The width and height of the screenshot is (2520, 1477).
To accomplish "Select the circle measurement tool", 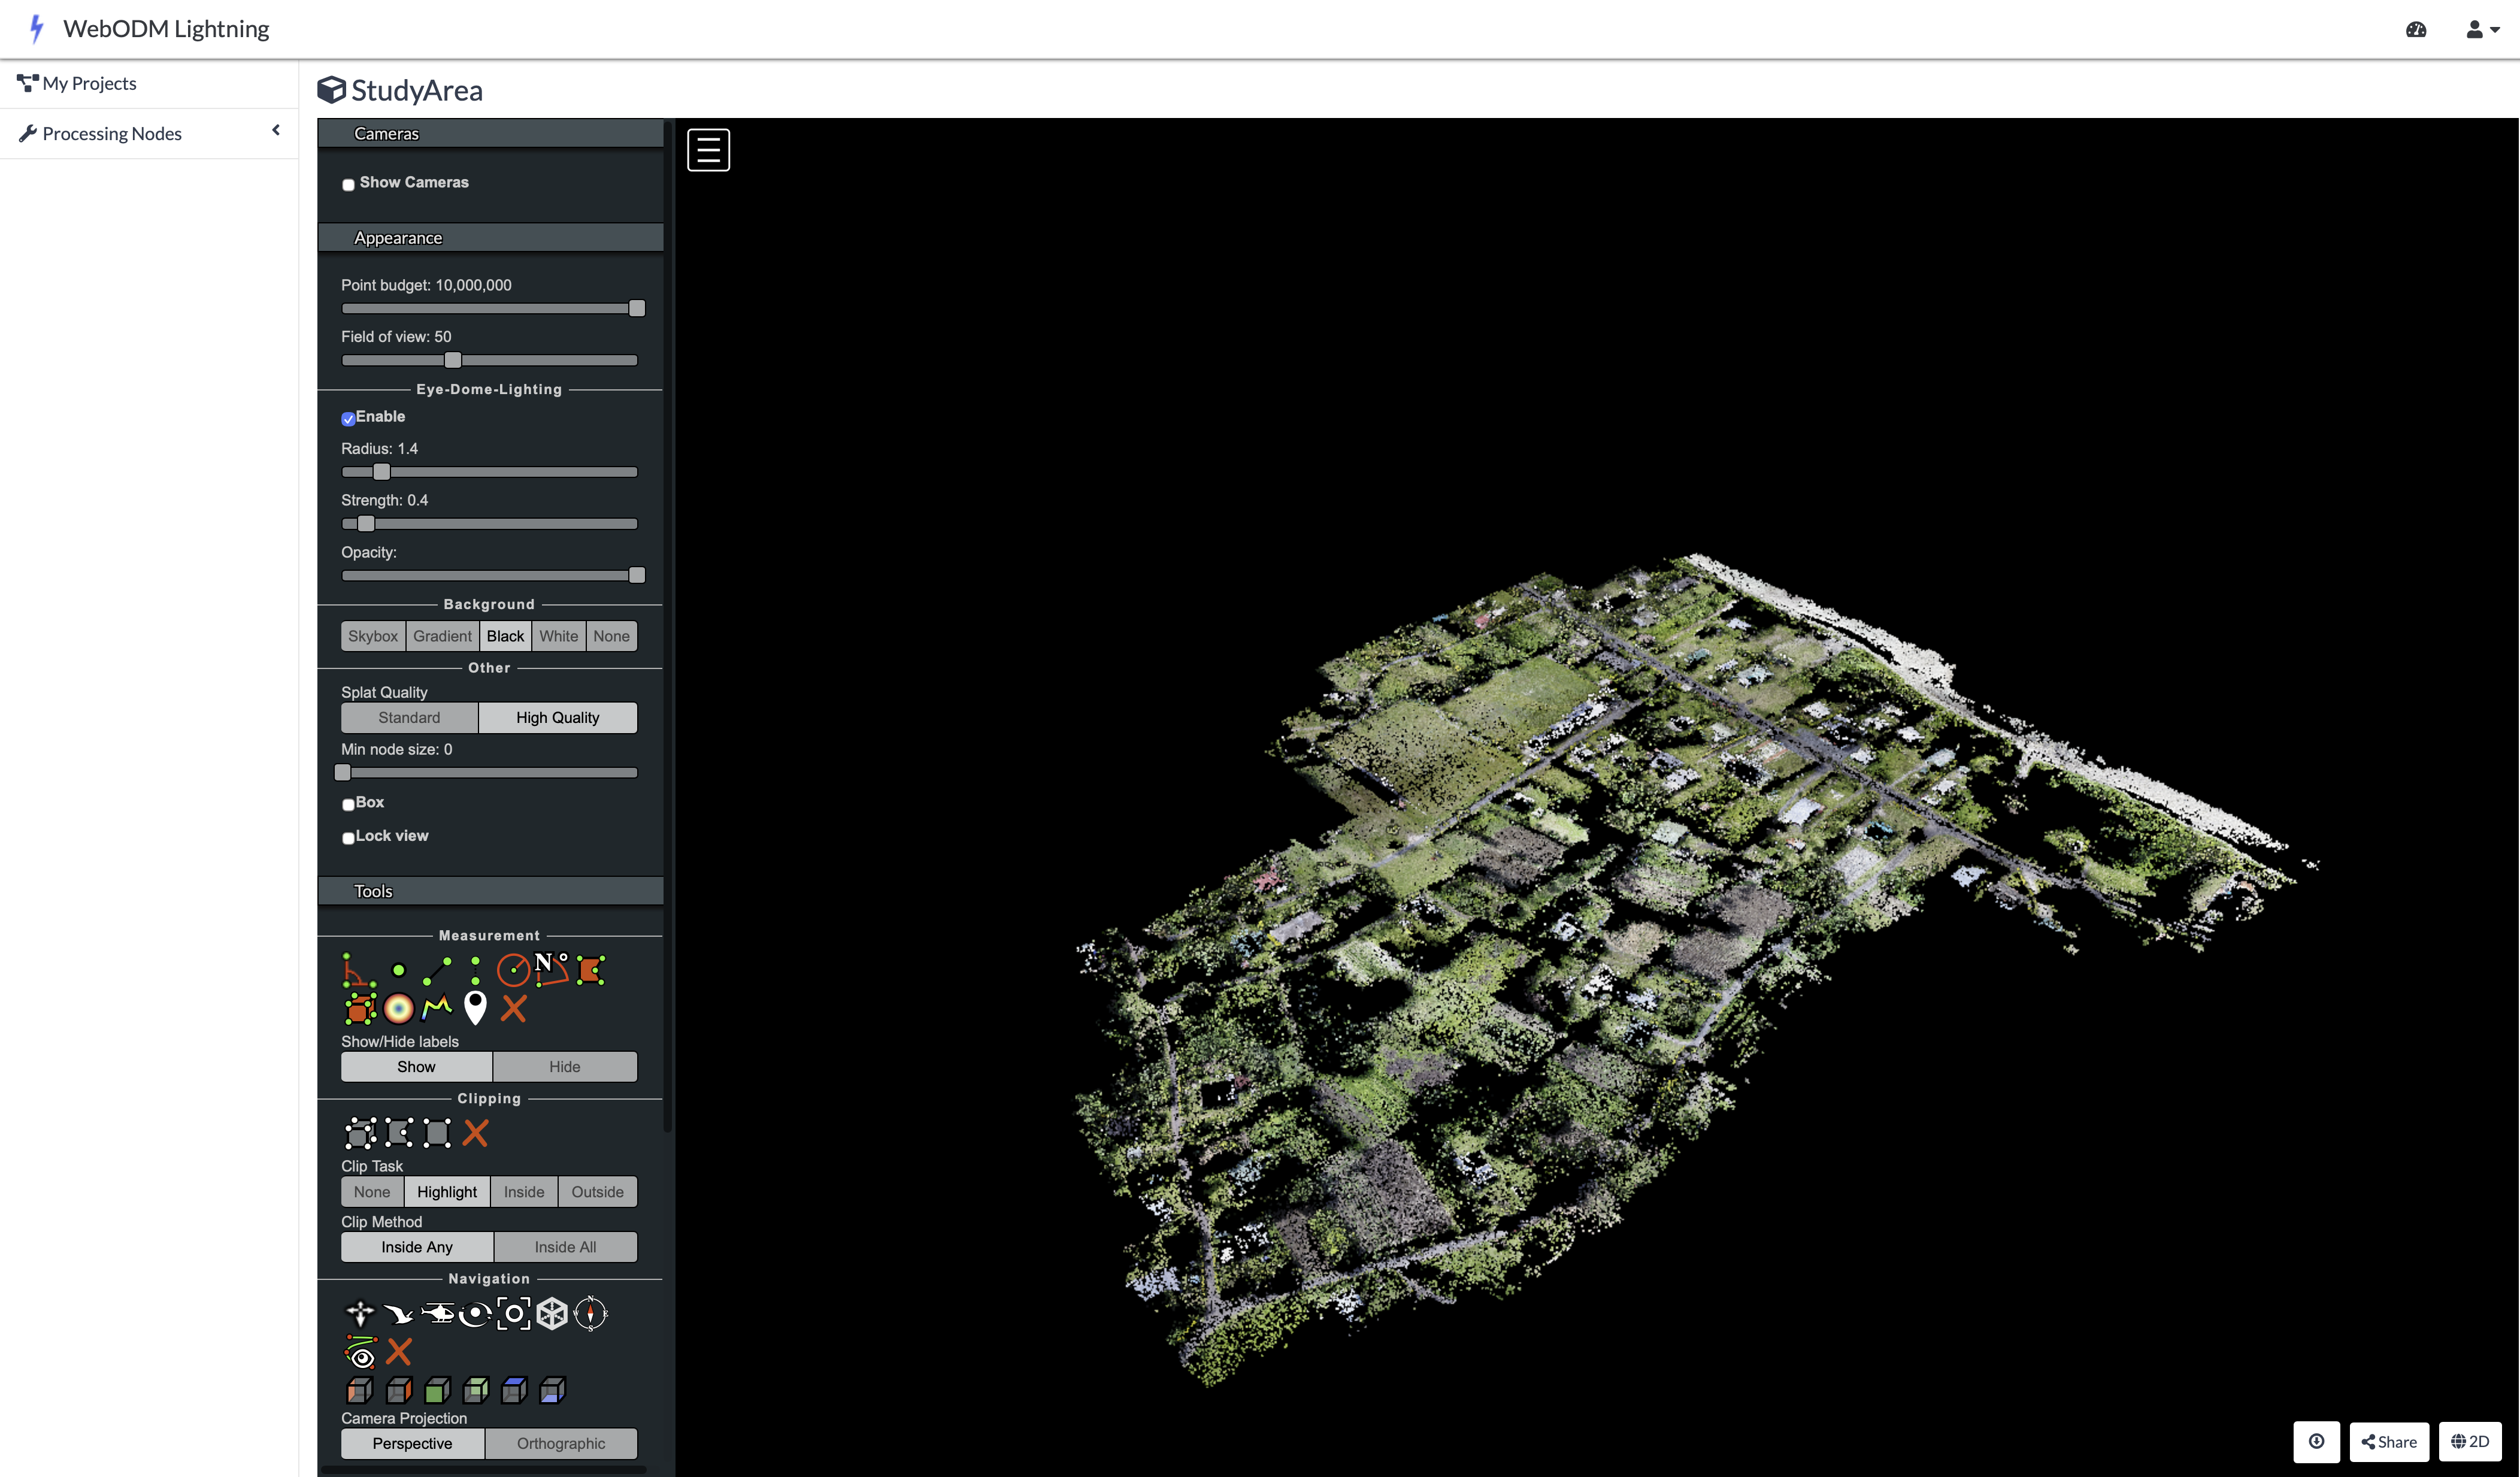I will [513, 970].
